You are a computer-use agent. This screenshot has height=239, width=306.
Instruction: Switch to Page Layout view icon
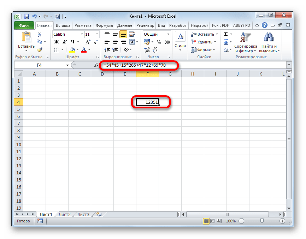point(213,221)
